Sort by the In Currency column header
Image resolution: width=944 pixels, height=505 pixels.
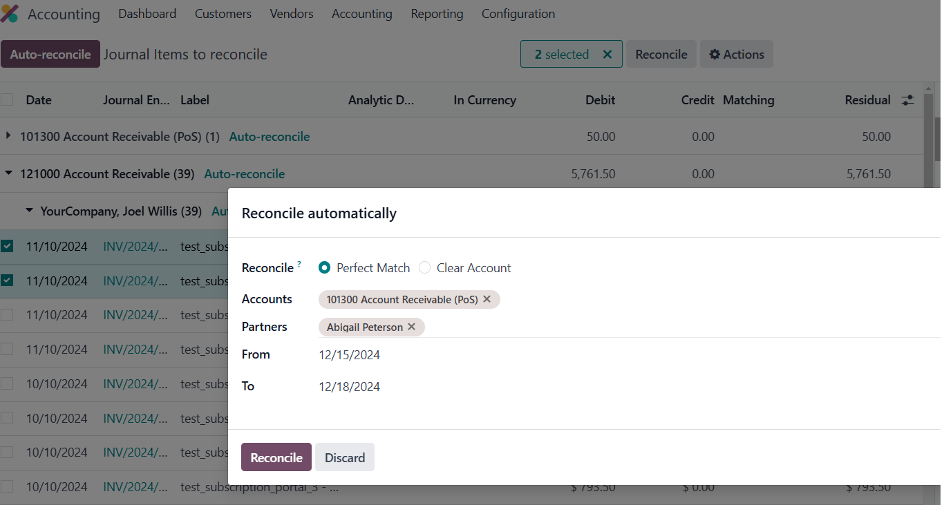coord(484,100)
